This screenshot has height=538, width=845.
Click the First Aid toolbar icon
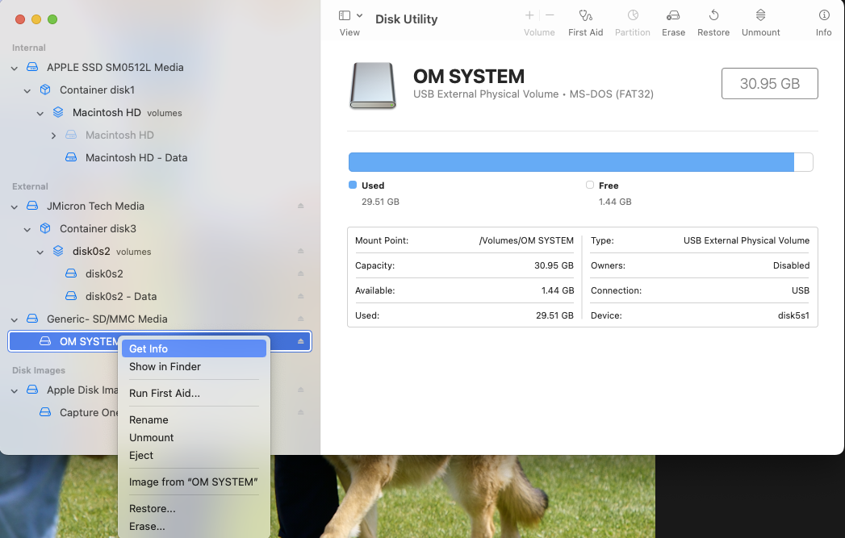585,16
